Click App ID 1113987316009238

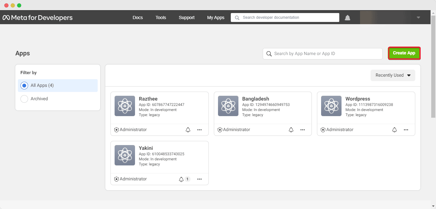369,105
